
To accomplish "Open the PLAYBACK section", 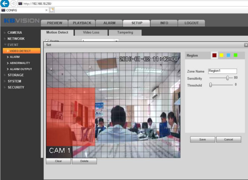I will pyautogui.click(x=82, y=23).
